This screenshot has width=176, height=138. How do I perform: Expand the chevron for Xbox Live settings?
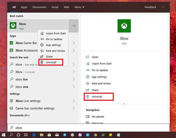pos(74,101)
